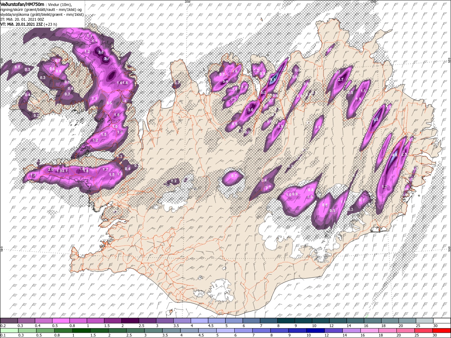Click the '0.1' label in the rain legend

3,335
